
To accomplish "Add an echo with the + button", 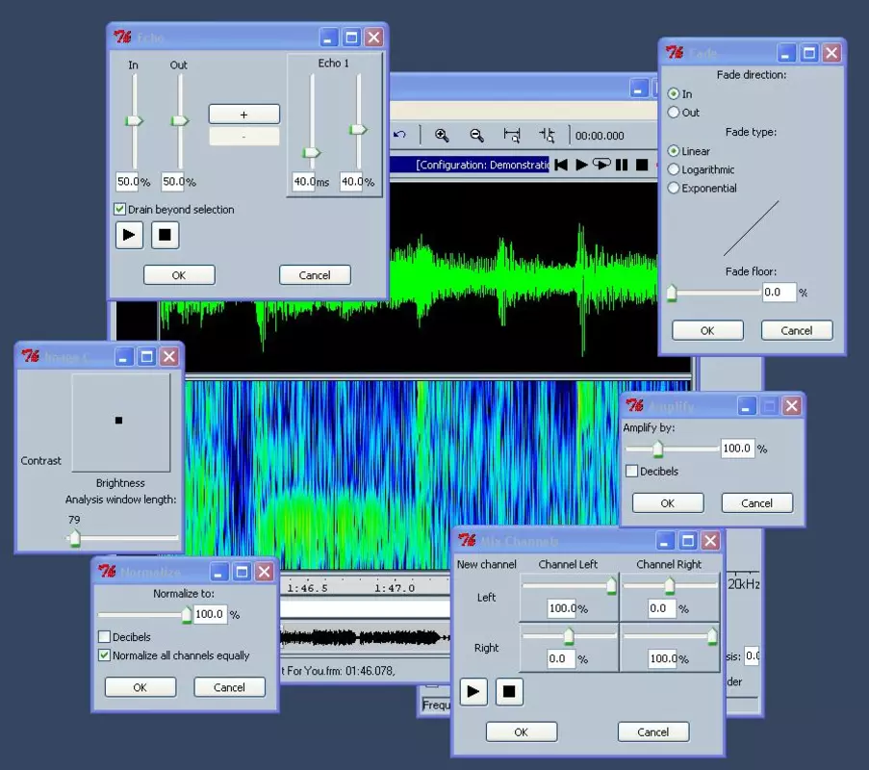I will (243, 115).
